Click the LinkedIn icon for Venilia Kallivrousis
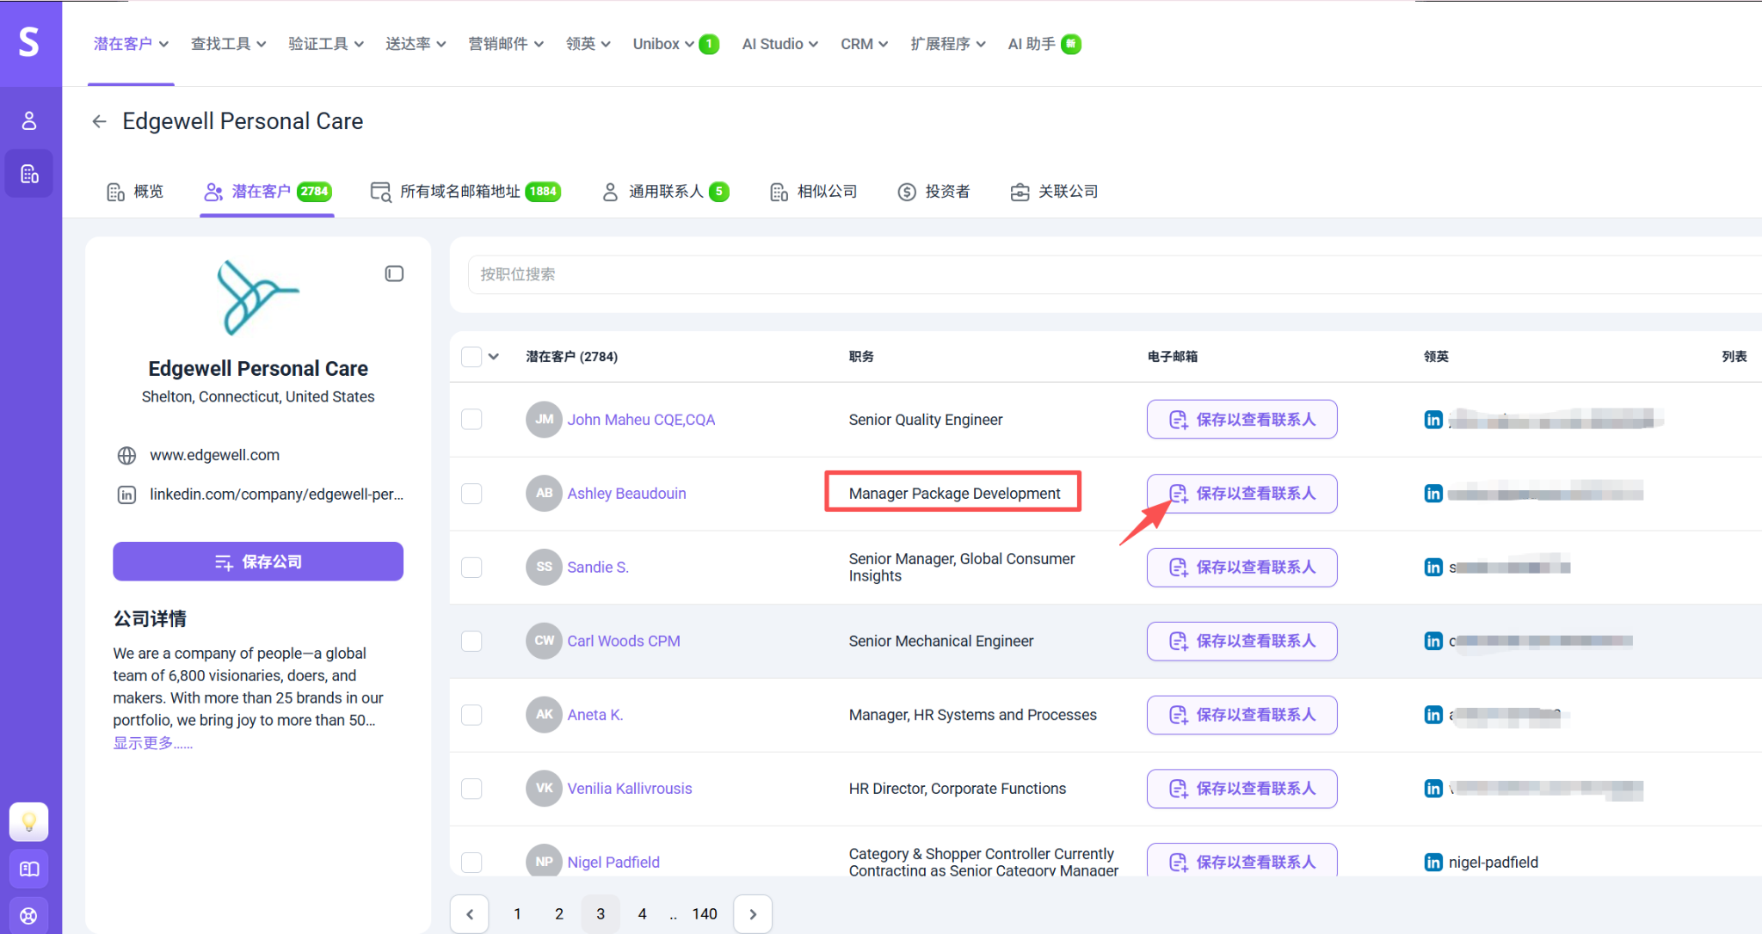The width and height of the screenshot is (1762, 934). [1433, 789]
